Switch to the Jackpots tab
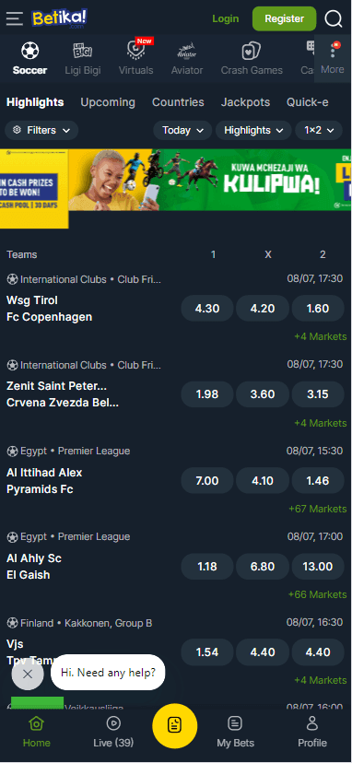Viewport: 352px width, 763px height. point(245,102)
